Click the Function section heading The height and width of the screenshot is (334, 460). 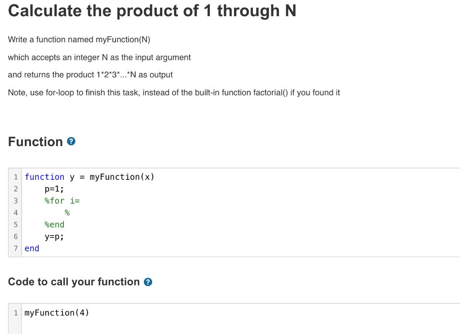tap(35, 142)
